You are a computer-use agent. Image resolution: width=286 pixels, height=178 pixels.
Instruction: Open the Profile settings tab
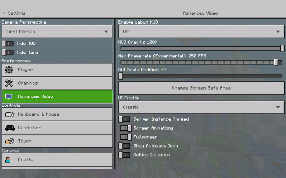(58, 160)
